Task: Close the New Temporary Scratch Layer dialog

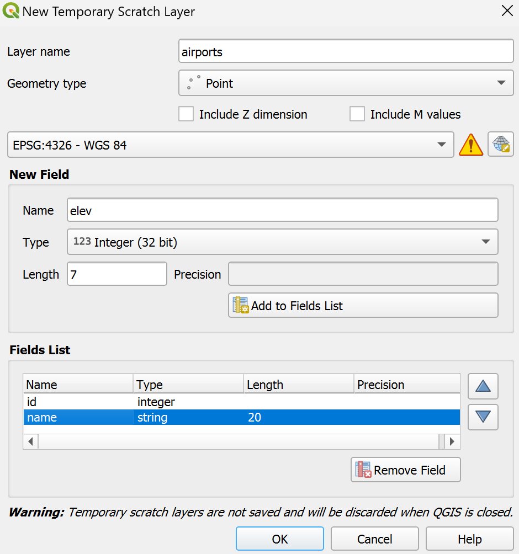Action: coord(506,11)
